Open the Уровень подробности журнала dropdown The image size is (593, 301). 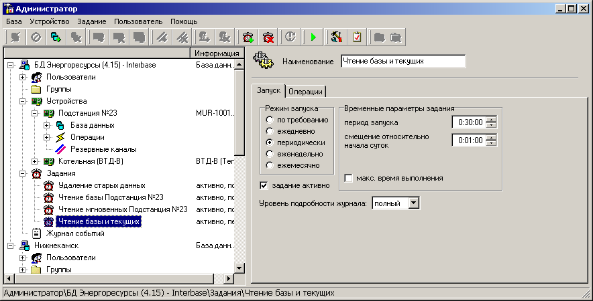pyautogui.click(x=414, y=203)
